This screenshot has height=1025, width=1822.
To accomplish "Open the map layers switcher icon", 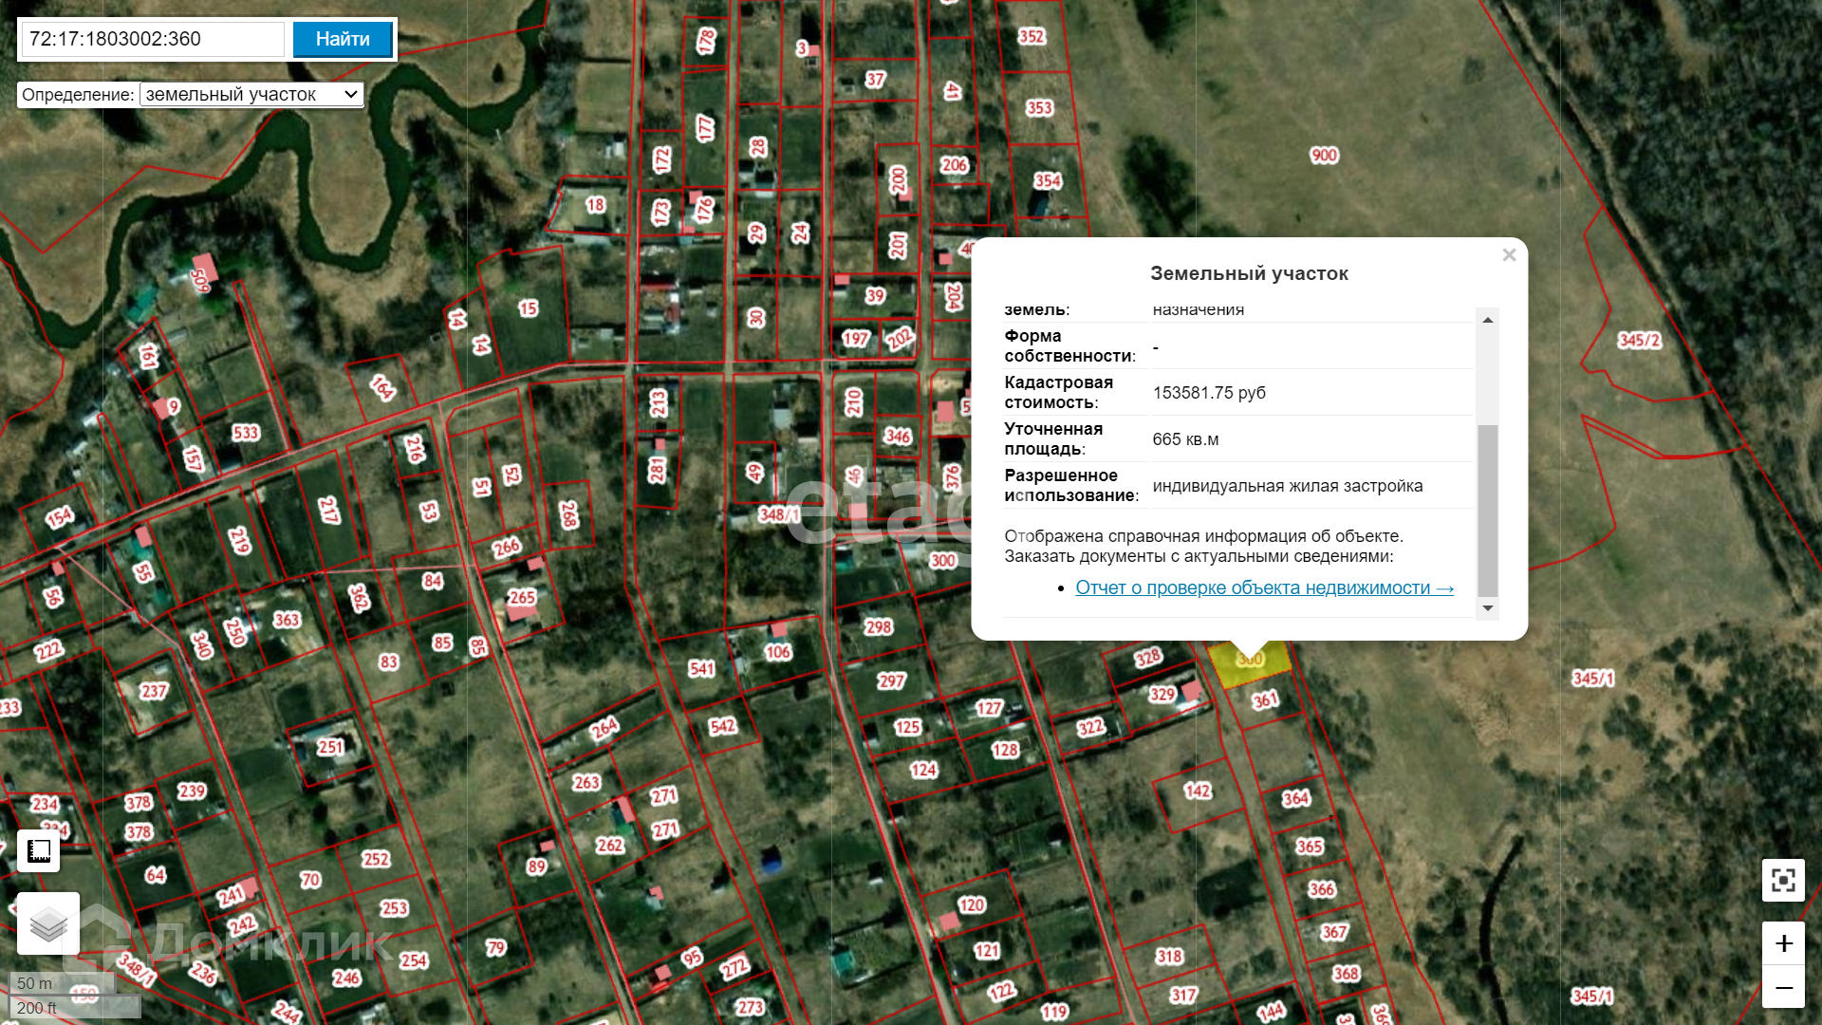I will point(47,922).
